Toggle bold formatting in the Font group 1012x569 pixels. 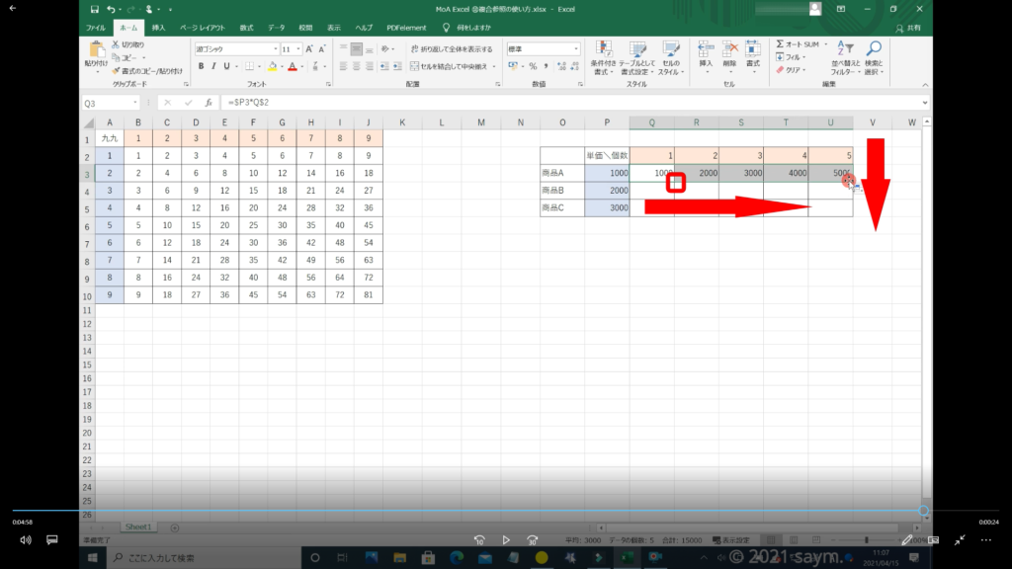201,66
